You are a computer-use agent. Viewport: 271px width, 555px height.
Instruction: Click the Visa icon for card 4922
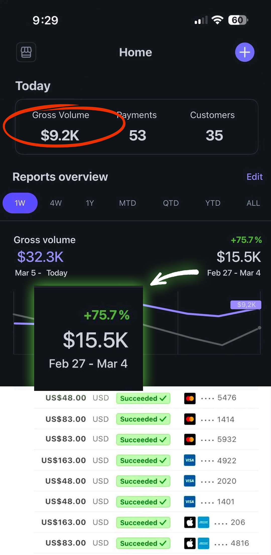pos(190,460)
